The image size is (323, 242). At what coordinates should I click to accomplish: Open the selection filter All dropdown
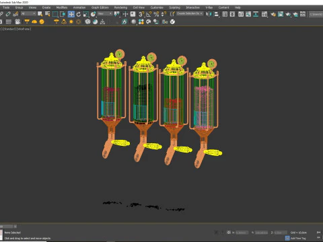[x=28, y=14]
